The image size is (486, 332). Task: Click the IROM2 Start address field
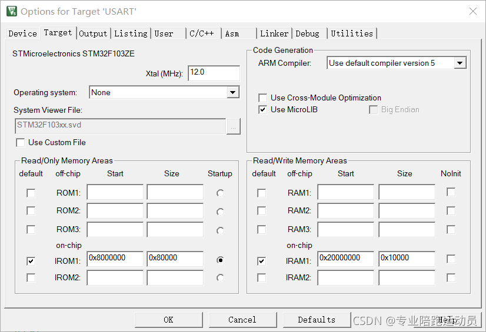pyautogui.click(x=115, y=277)
